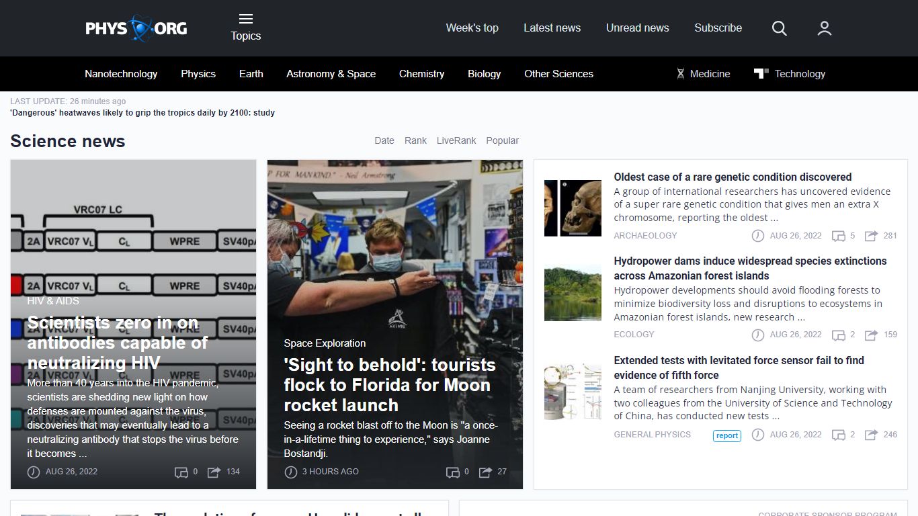The image size is (918, 516).
Task: Click the ARCHAEOLOGY category tag
Action: point(645,236)
